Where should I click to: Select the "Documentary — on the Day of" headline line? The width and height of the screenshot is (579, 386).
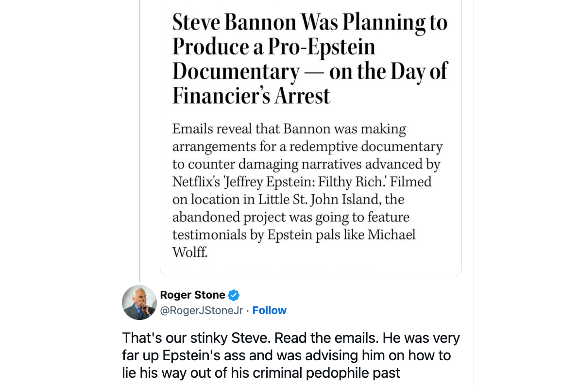(x=309, y=71)
